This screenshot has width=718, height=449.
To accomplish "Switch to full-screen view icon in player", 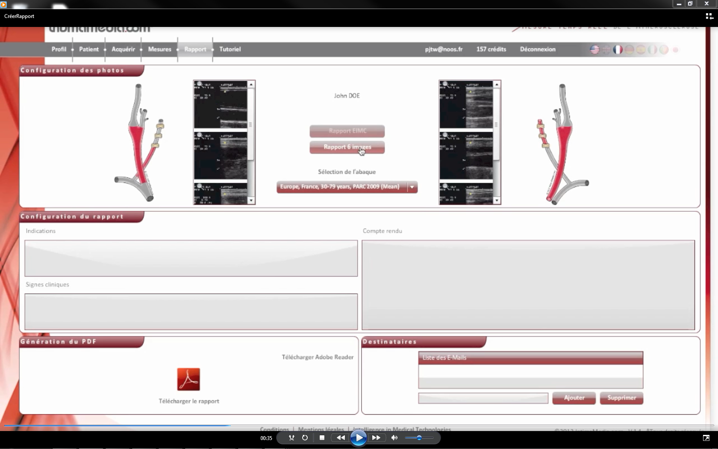I will click(706, 438).
